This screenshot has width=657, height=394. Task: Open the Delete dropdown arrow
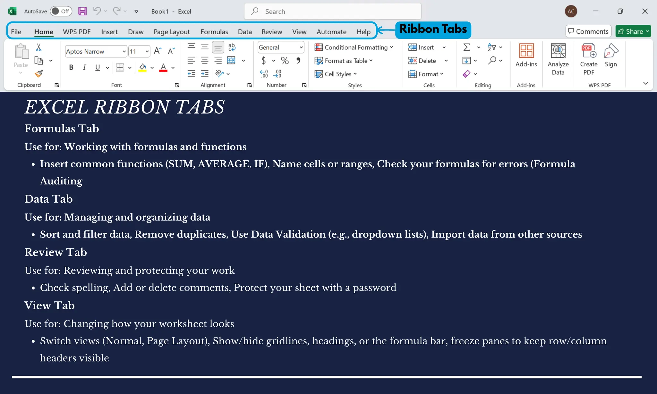coord(446,61)
